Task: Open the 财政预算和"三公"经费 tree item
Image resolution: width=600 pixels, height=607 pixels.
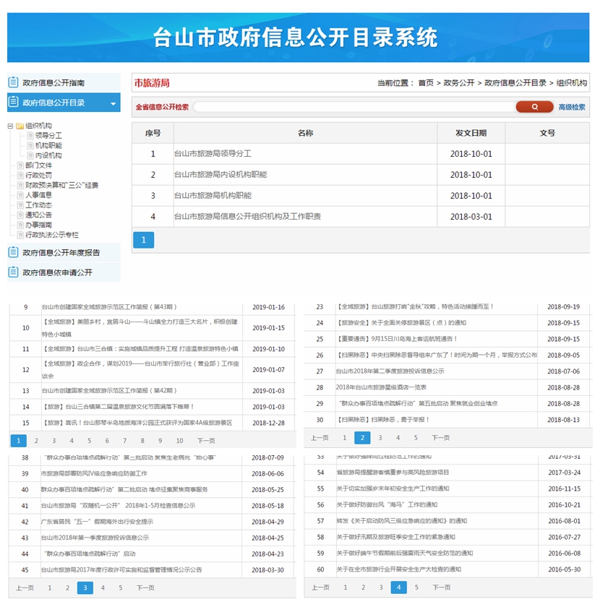Action: [x=61, y=185]
